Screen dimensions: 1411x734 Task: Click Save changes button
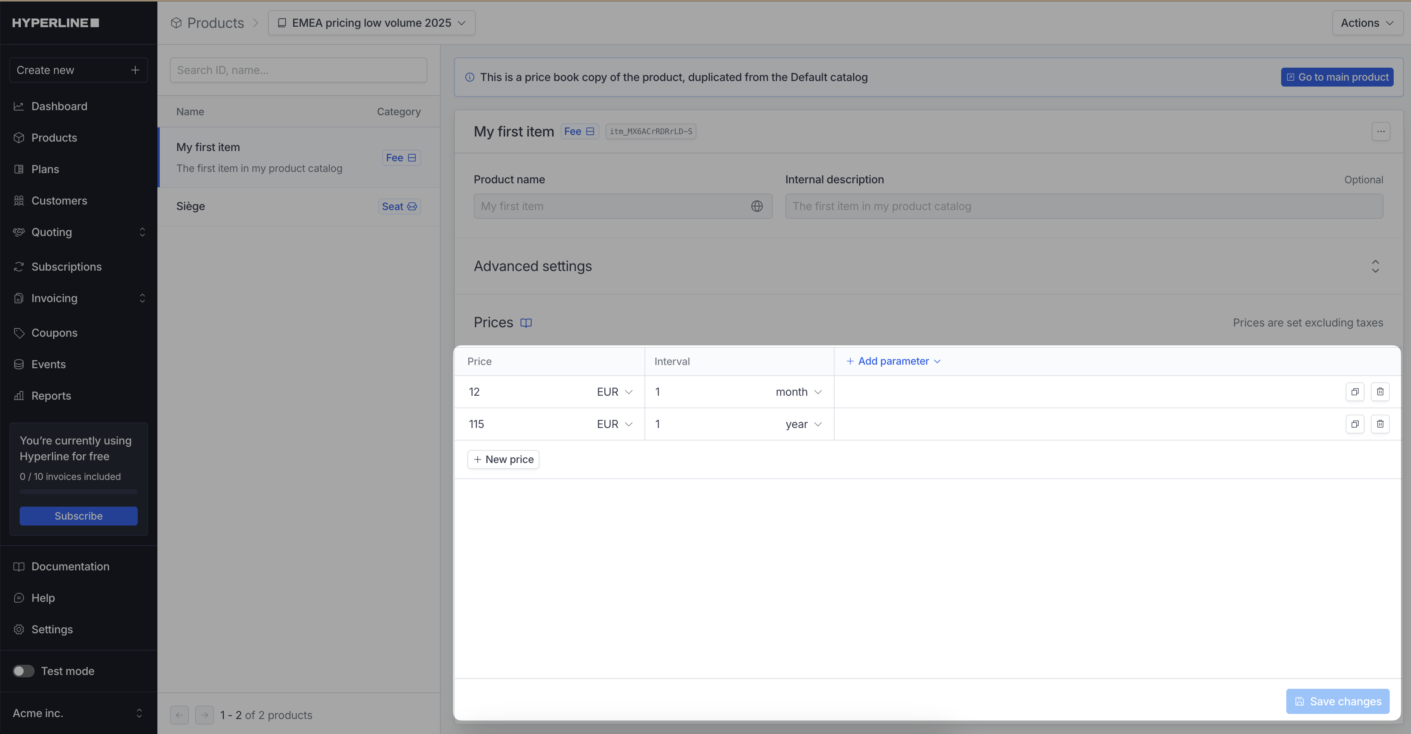1337,702
